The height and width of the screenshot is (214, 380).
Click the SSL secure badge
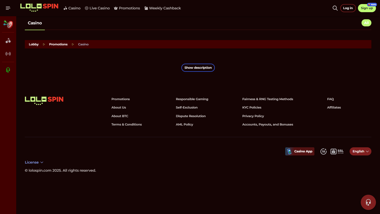[337, 151]
